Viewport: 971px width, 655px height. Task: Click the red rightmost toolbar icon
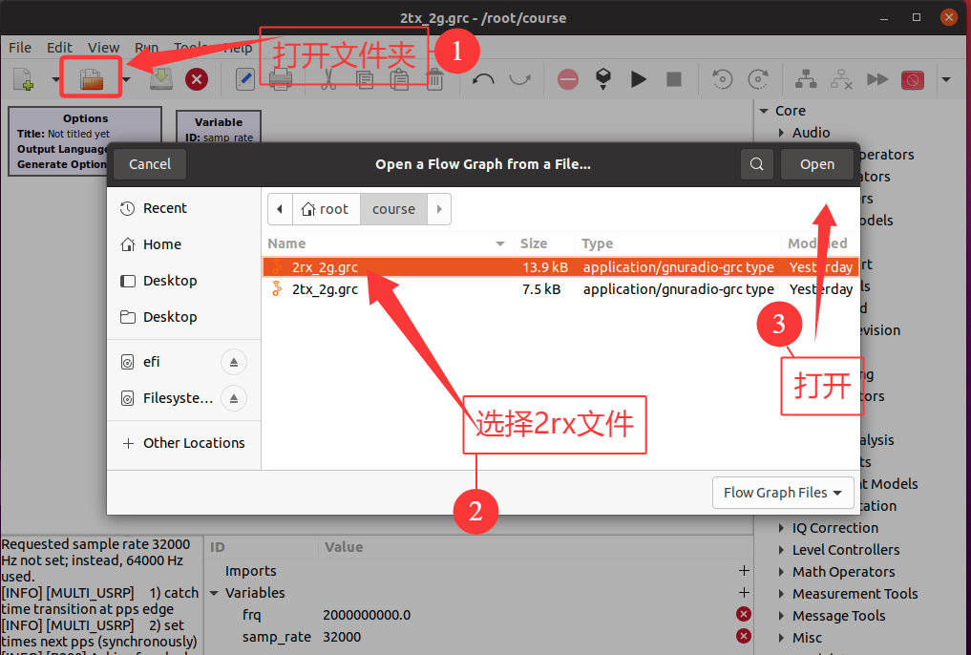(x=913, y=79)
